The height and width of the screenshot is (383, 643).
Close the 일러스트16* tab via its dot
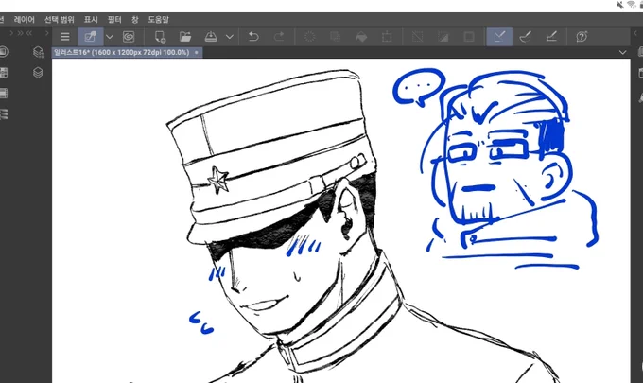click(197, 53)
